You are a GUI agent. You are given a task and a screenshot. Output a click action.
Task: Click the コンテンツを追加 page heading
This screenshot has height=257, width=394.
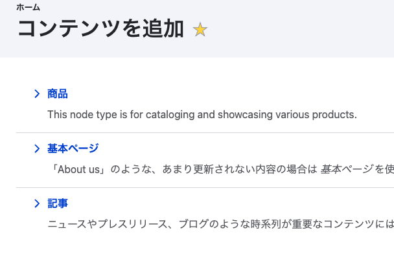click(100, 29)
